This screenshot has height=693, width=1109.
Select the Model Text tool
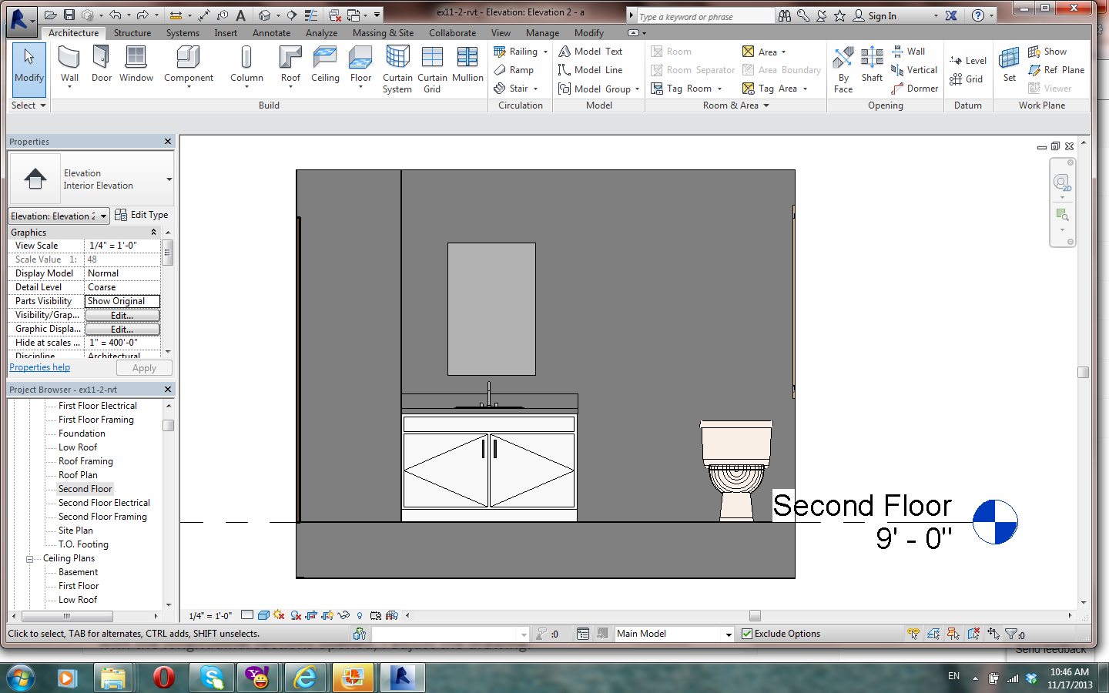click(591, 52)
